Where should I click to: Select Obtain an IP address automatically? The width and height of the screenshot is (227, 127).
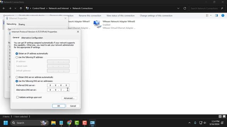click(x=17, y=54)
